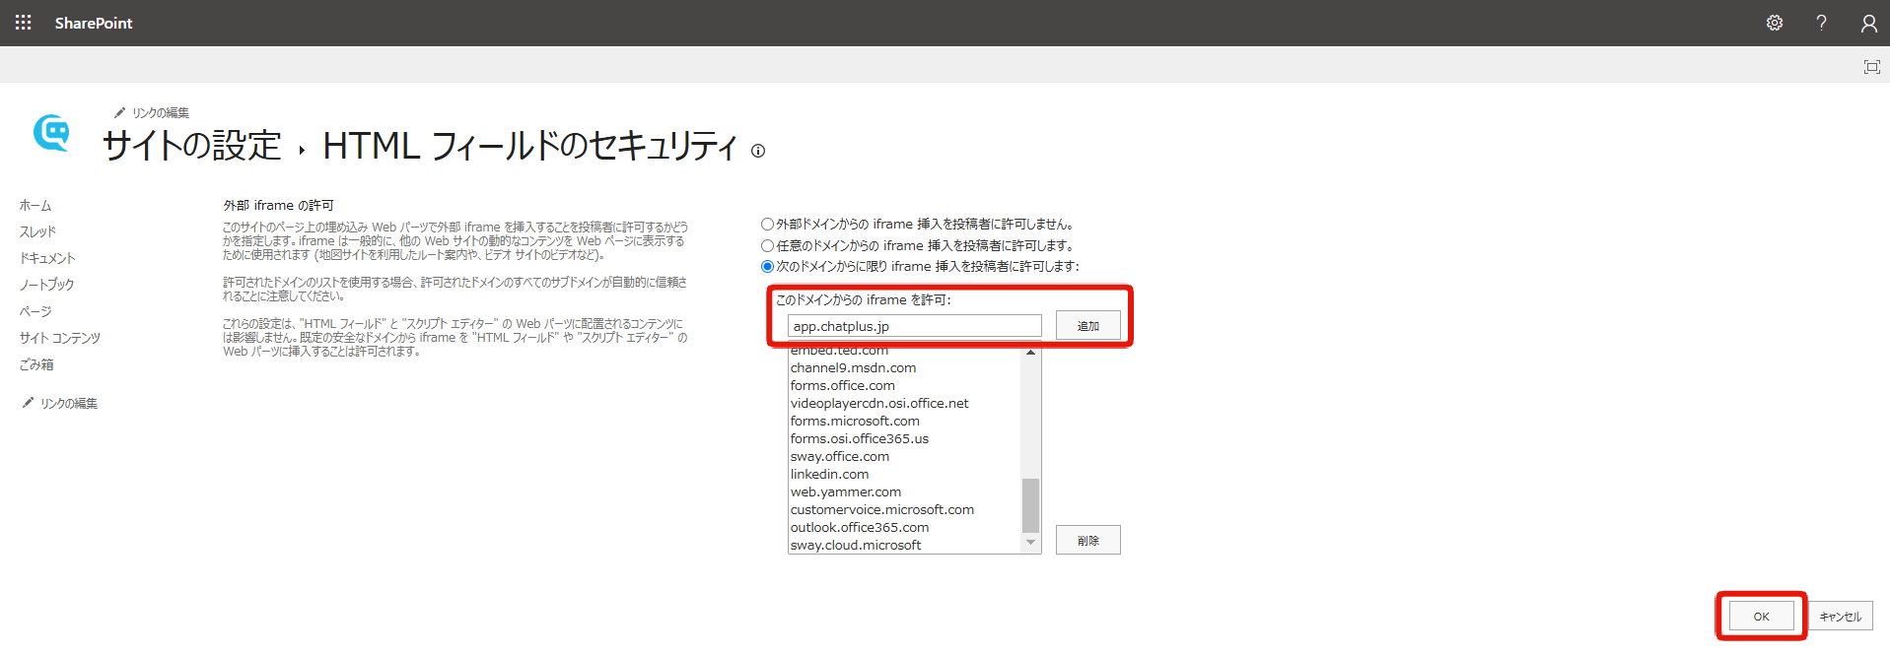Click the site logo chat bubble icon
This screenshot has width=1890, height=655.
pyautogui.click(x=52, y=133)
